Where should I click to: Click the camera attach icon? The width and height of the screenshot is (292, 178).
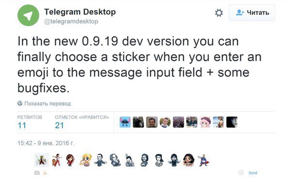pos(37,173)
